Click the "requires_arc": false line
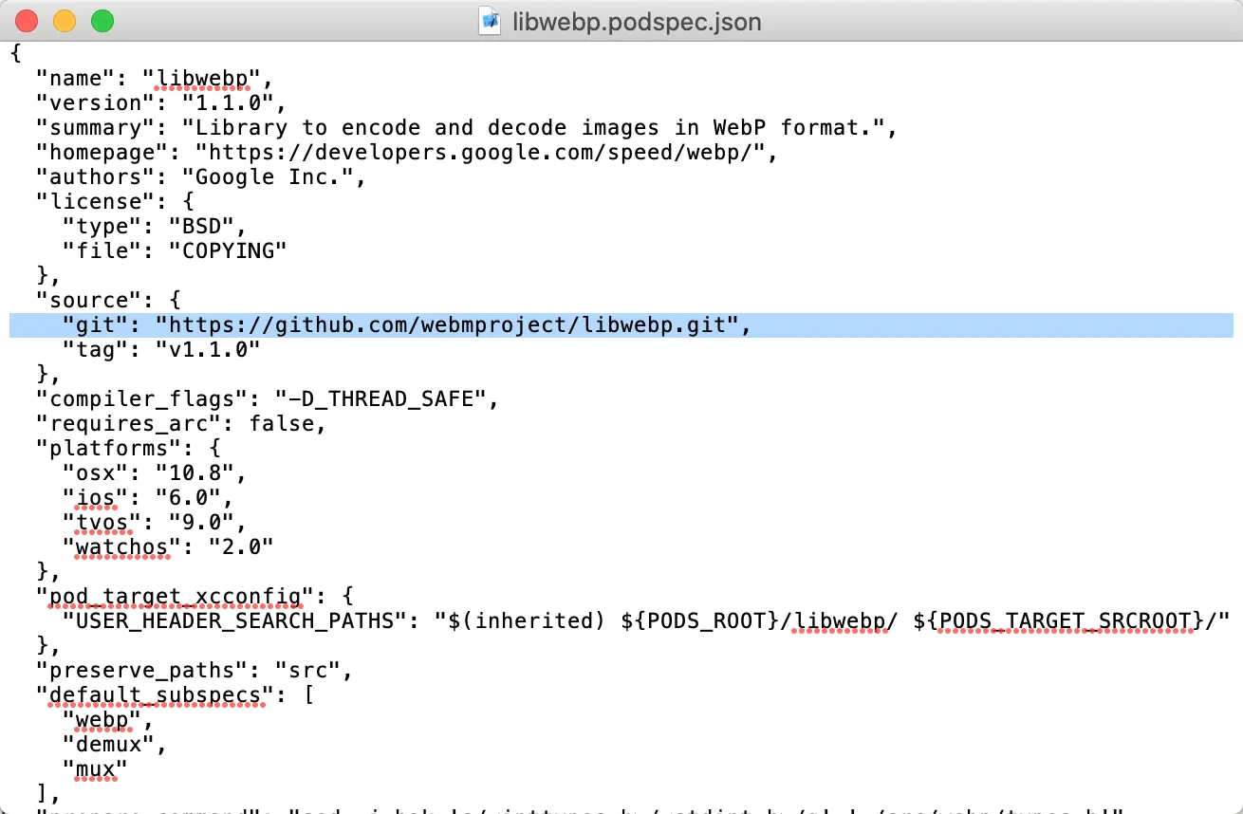 click(x=181, y=423)
